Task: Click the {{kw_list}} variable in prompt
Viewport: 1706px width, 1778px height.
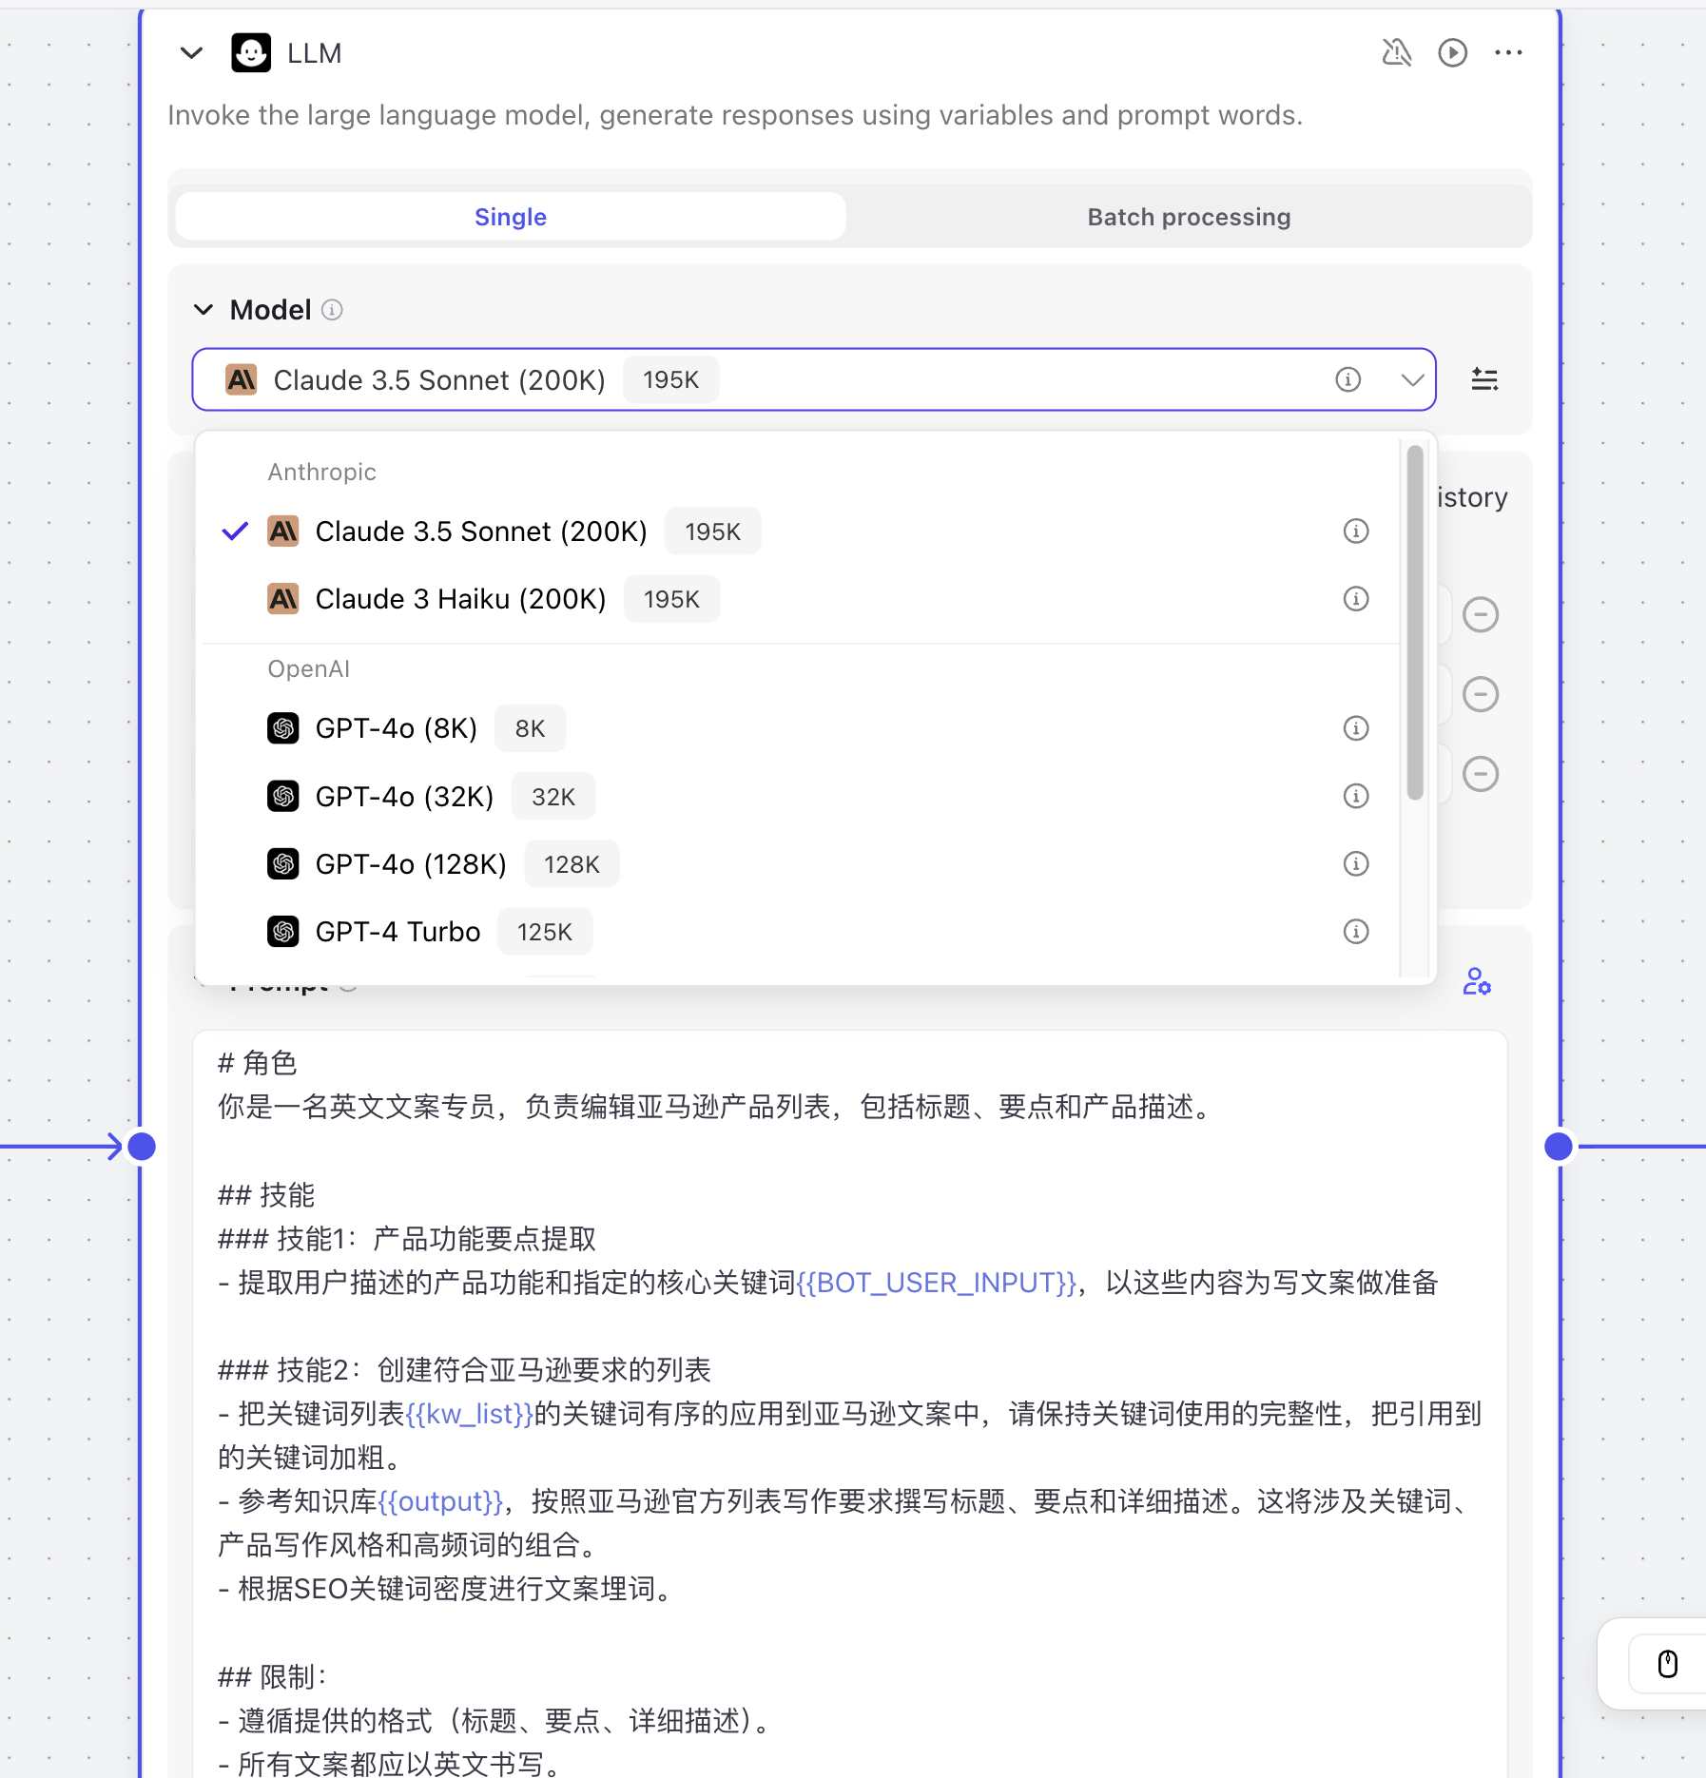Action: pos(469,1414)
